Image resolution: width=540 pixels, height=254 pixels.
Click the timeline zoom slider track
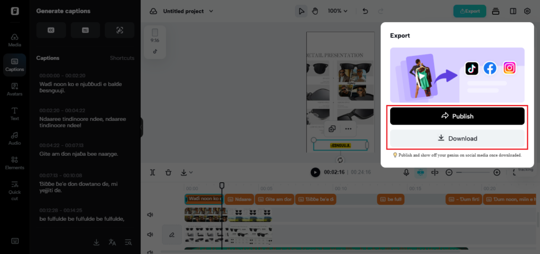pyautogui.click(x=472, y=173)
